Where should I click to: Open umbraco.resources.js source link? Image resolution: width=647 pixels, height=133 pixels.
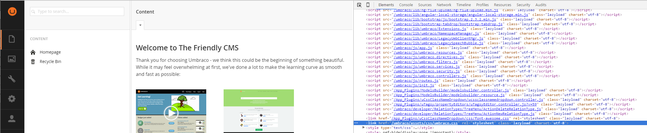[x=428, y=52]
